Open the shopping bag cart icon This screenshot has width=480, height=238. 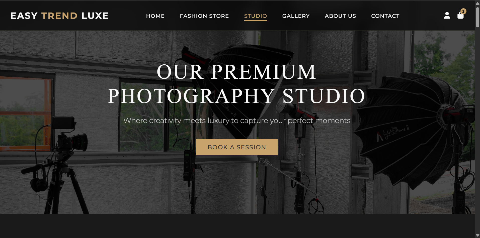pos(460,16)
